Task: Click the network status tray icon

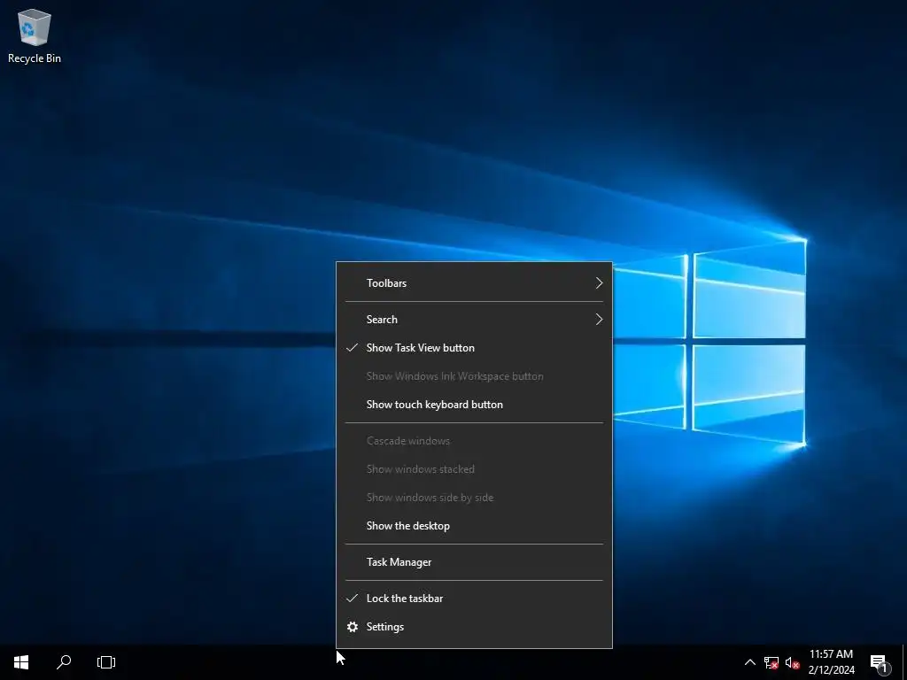Action: 771,662
